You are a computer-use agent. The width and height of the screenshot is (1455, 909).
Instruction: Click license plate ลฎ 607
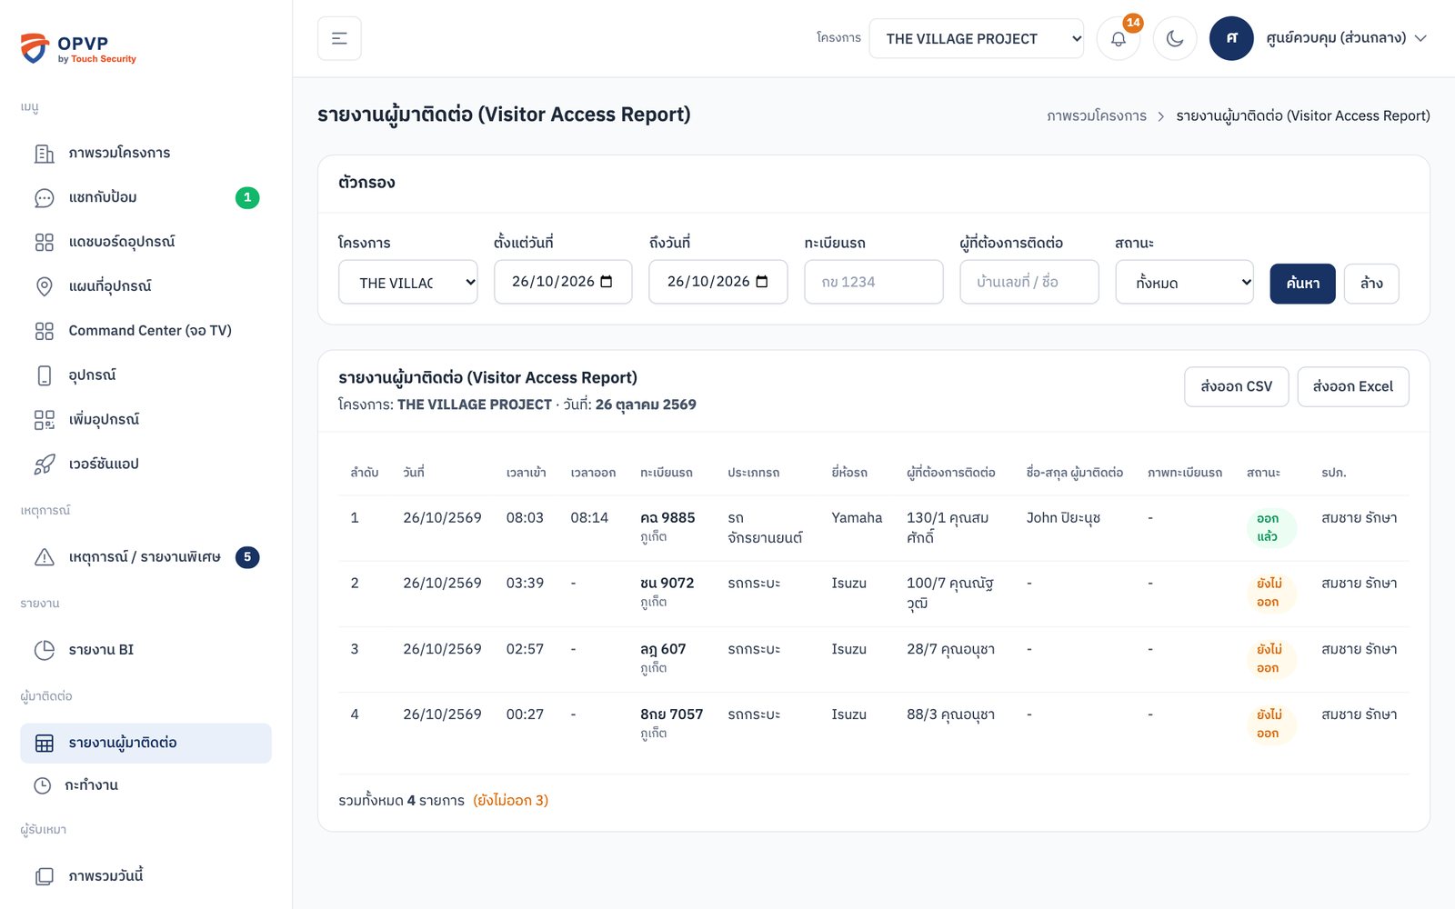(x=663, y=649)
